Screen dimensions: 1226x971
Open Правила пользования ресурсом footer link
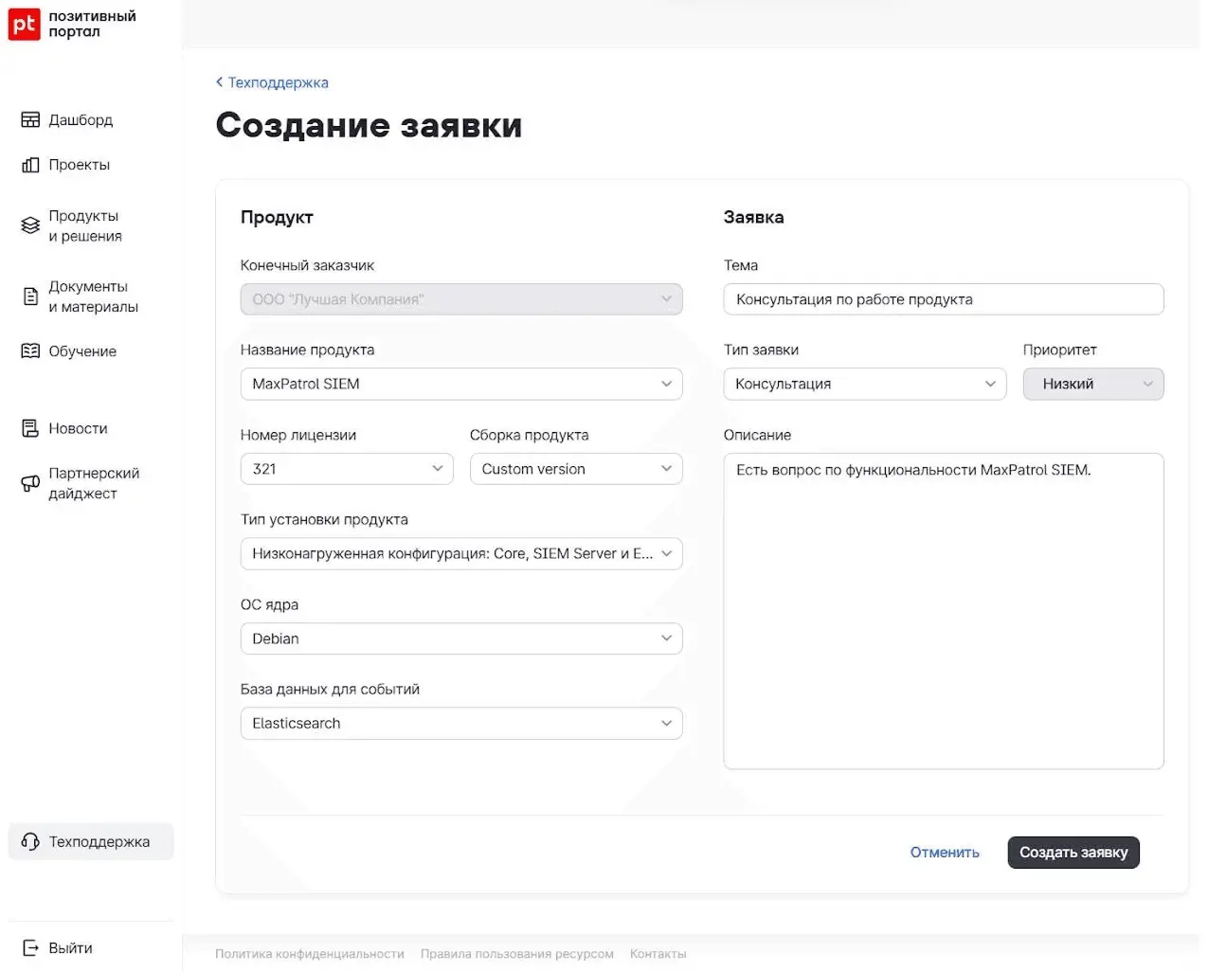tap(517, 954)
